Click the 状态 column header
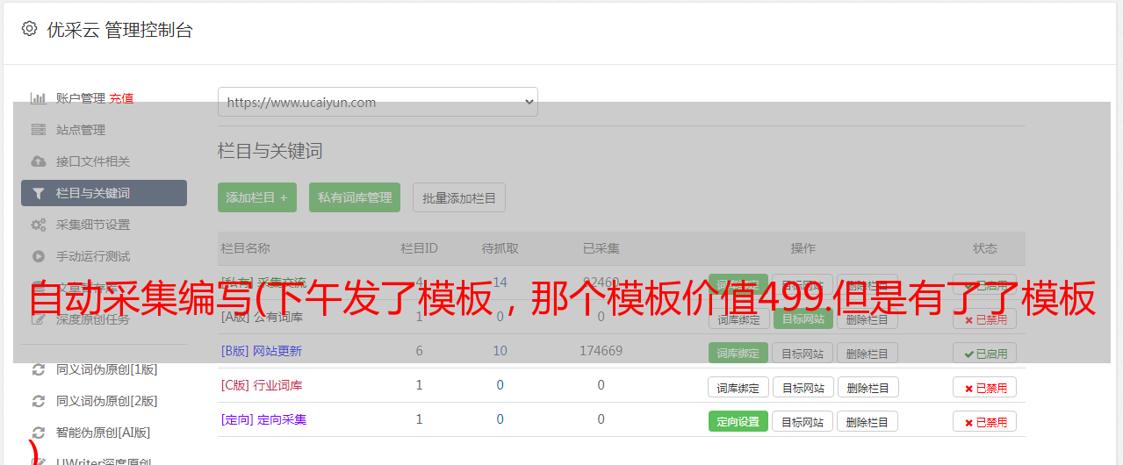The width and height of the screenshot is (1123, 465). [x=985, y=248]
